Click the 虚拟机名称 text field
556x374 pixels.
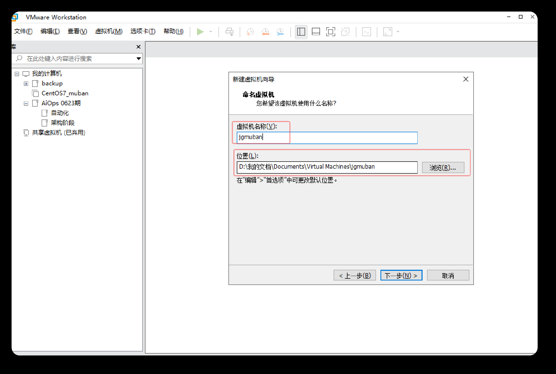pos(327,138)
